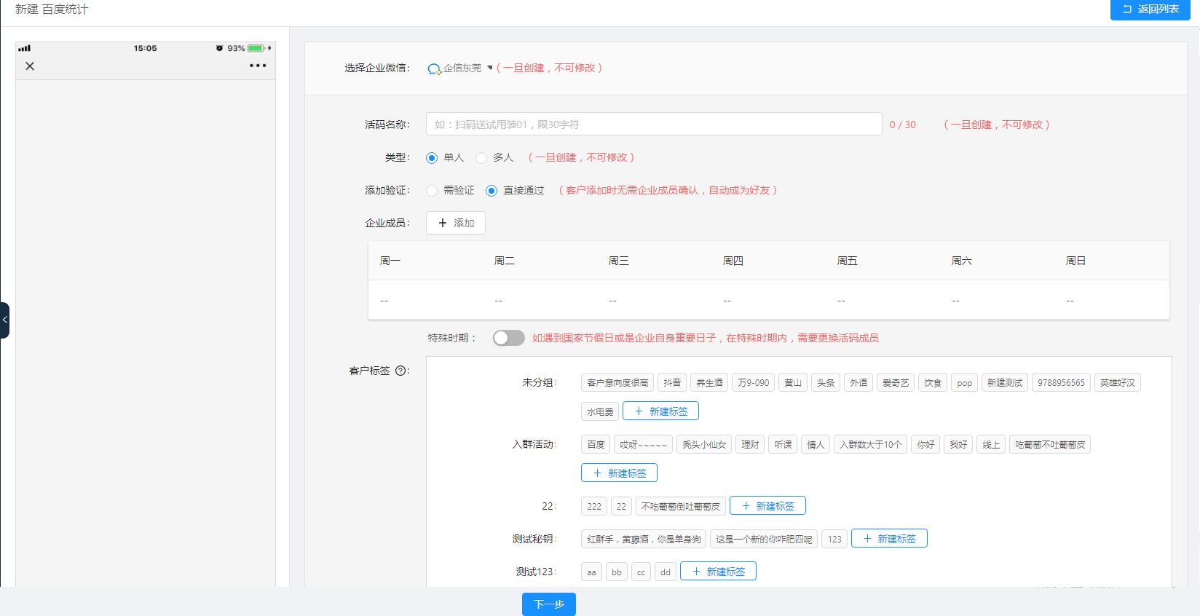Image resolution: width=1200 pixels, height=616 pixels.
Task: Select the 客户意向度很高 tag
Action: pos(617,382)
